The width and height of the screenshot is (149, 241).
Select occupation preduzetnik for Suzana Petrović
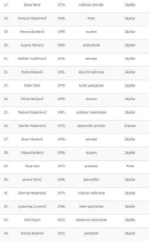pyautogui.click(x=91, y=45)
